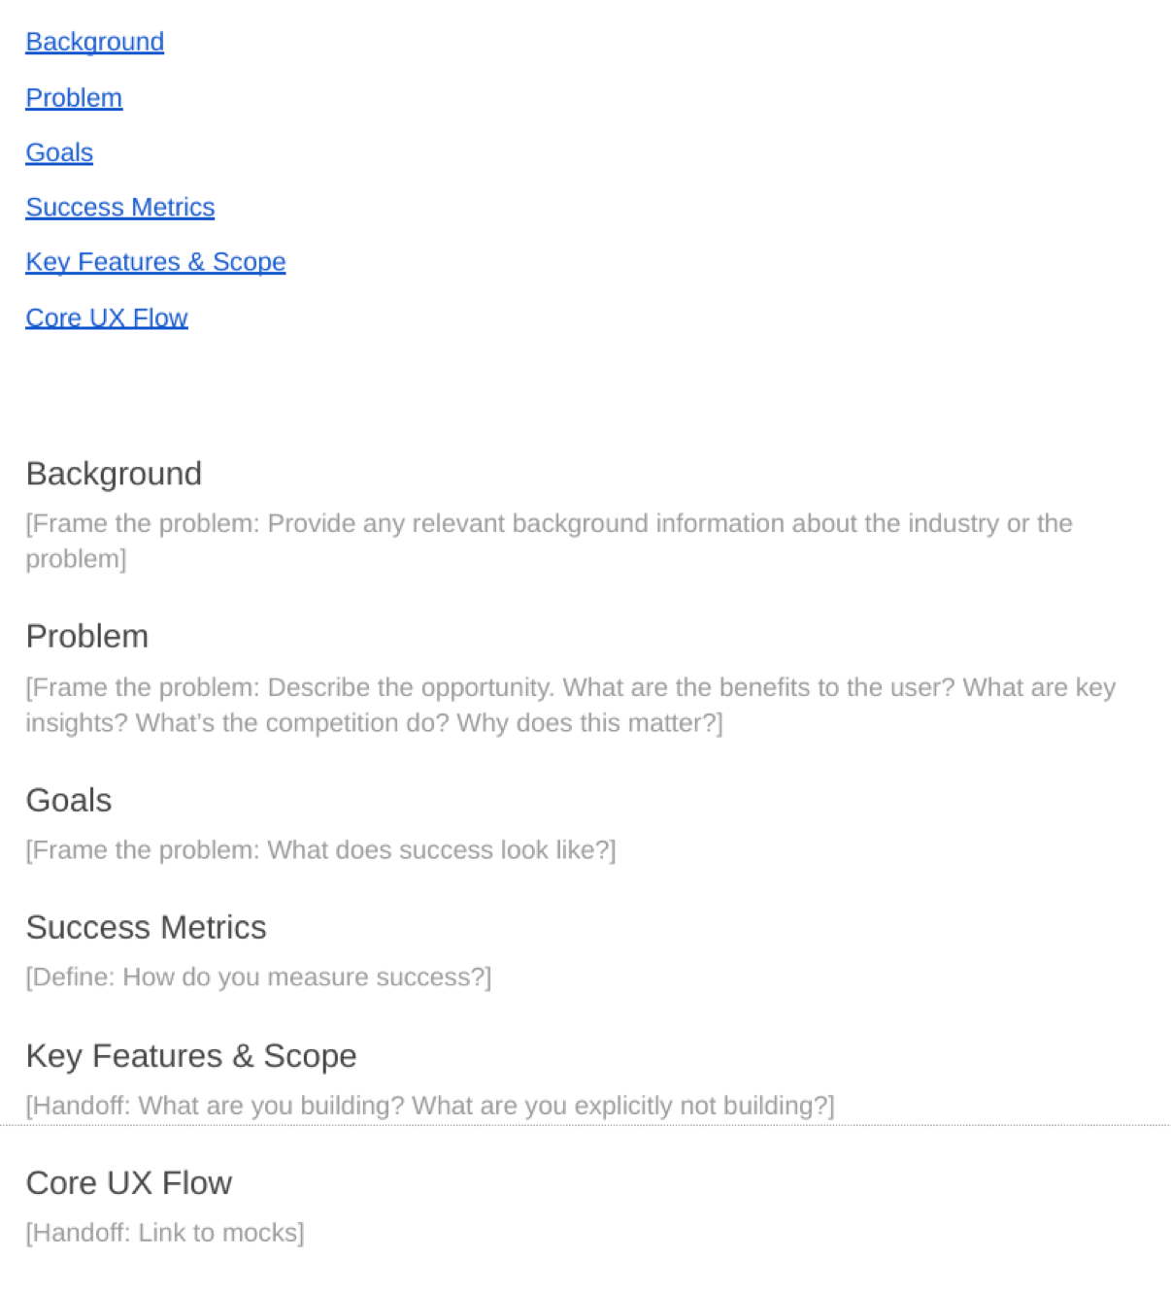Click the Problem section heading
The height and width of the screenshot is (1292, 1171).
pos(87,637)
